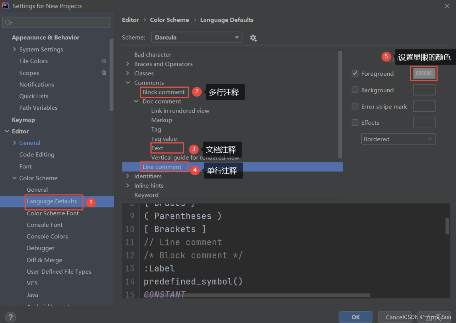
Task: Open Font settings page
Action: pos(25,167)
